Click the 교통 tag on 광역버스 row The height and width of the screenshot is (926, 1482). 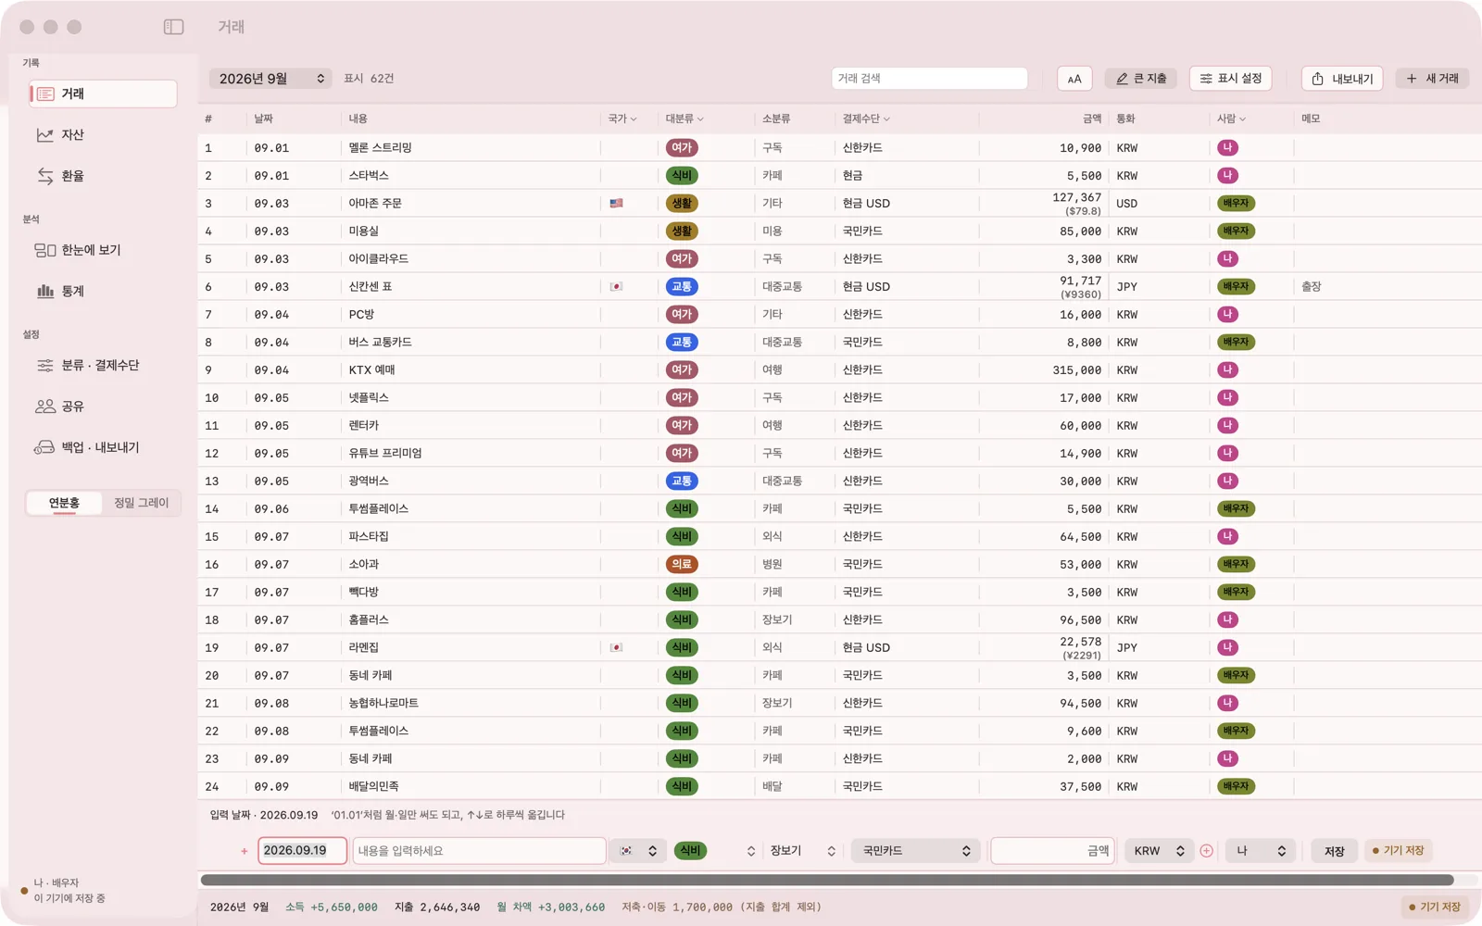[682, 481]
